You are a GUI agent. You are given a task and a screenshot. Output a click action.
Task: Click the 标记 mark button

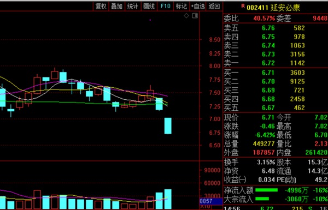pyautogui.click(x=181, y=6)
